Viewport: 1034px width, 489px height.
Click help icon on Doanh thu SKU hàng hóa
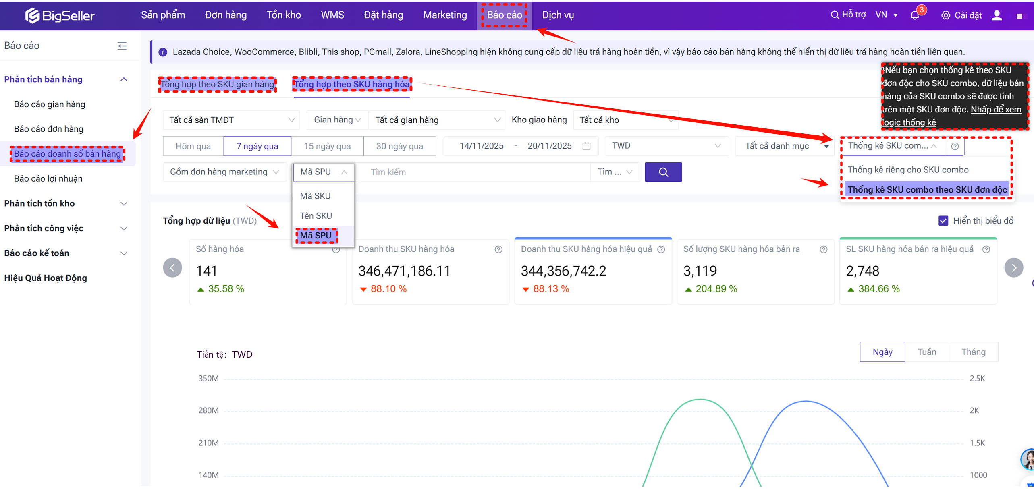[x=498, y=249]
